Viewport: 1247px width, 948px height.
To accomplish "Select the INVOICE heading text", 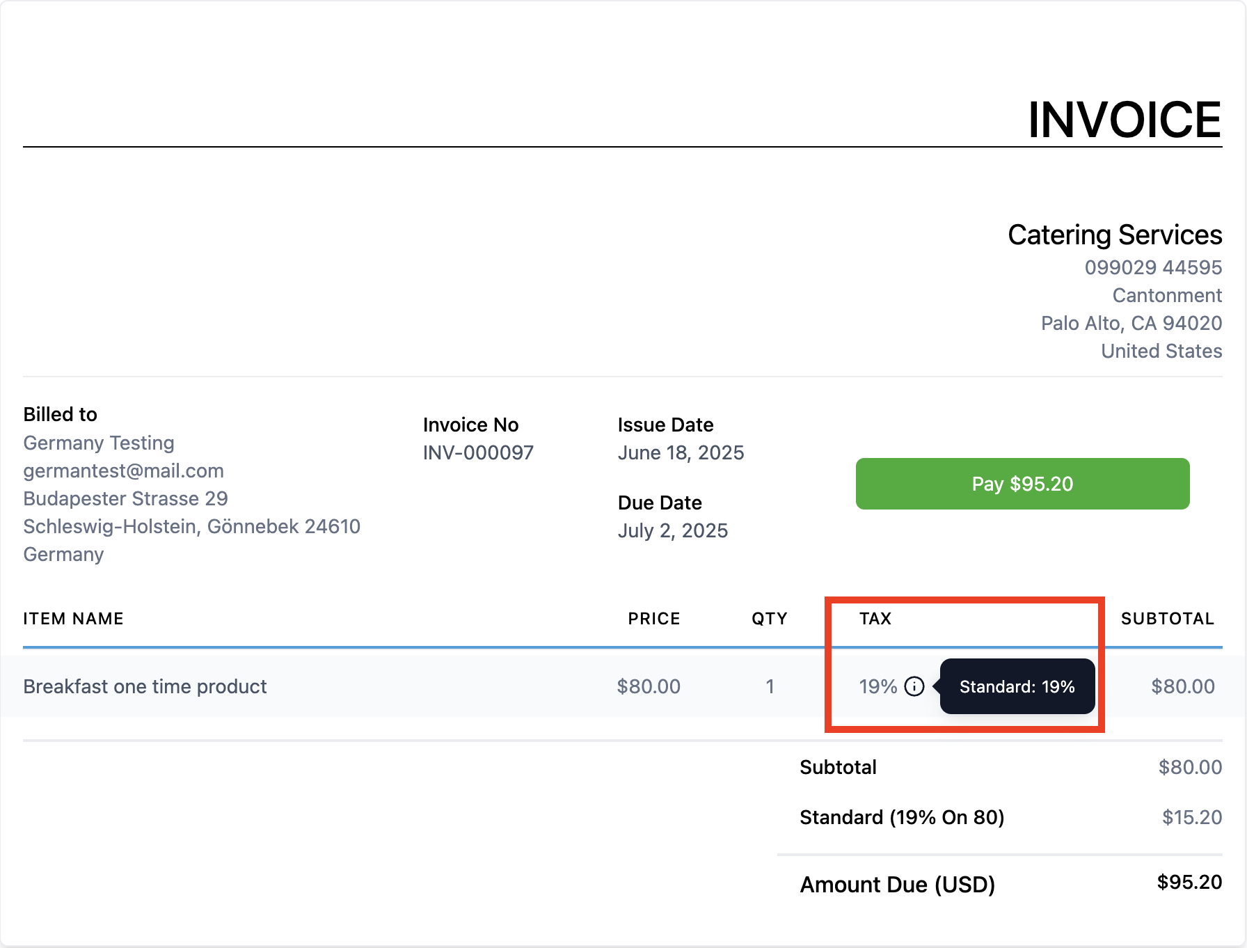I will coord(1125,120).
